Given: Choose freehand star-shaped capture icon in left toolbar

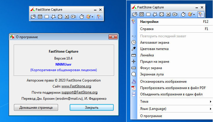Looking at the screenshot, I should click(x=53, y=17).
